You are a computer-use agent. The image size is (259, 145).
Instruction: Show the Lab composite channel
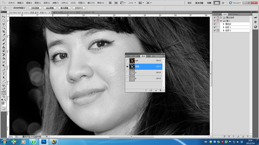(127, 61)
